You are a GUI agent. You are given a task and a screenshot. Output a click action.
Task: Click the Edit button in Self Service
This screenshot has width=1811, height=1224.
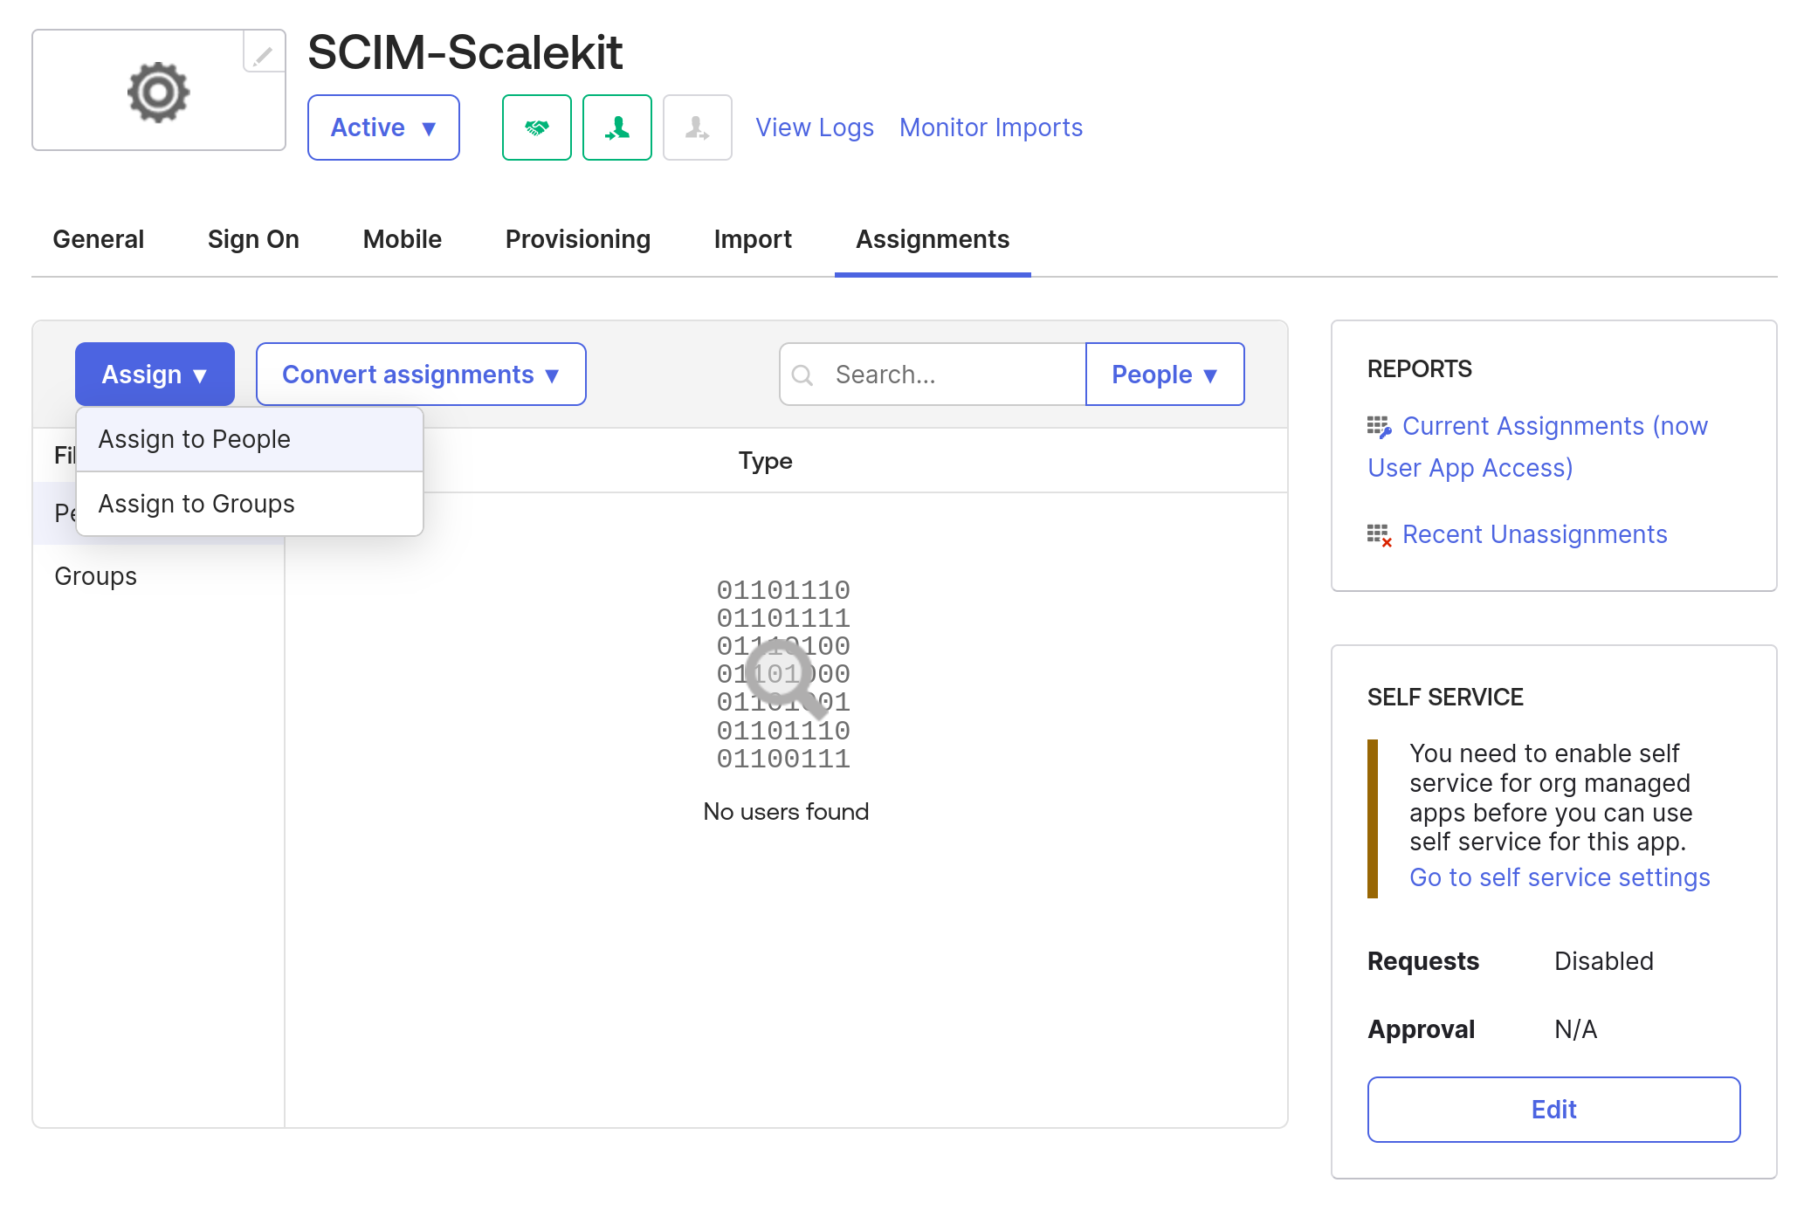[1554, 1108]
